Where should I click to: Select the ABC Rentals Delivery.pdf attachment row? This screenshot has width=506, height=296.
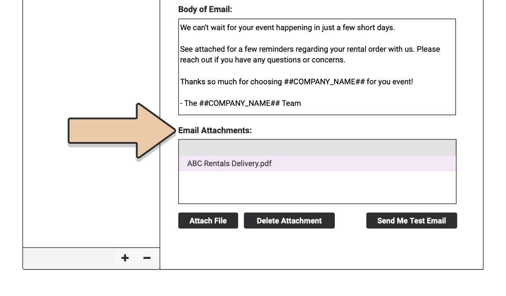pyautogui.click(x=317, y=164)
